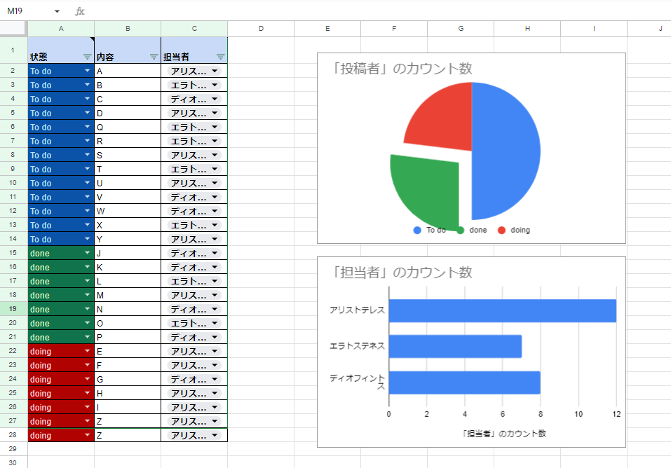Click the select-all corner box

[13, 29]
